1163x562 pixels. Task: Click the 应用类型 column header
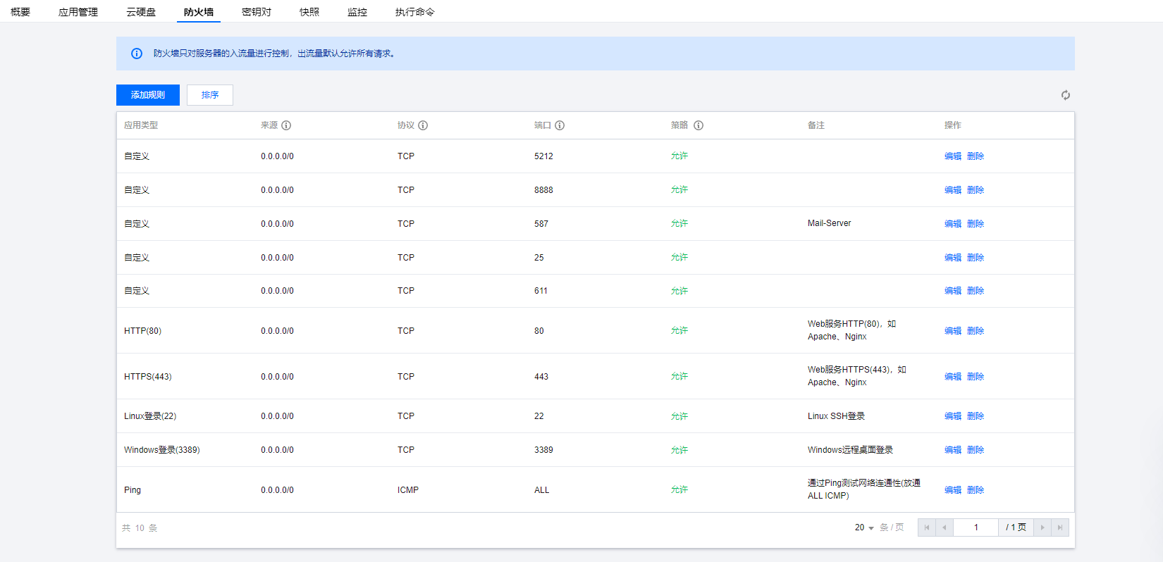pyautogui.click(x=141, y=125)
